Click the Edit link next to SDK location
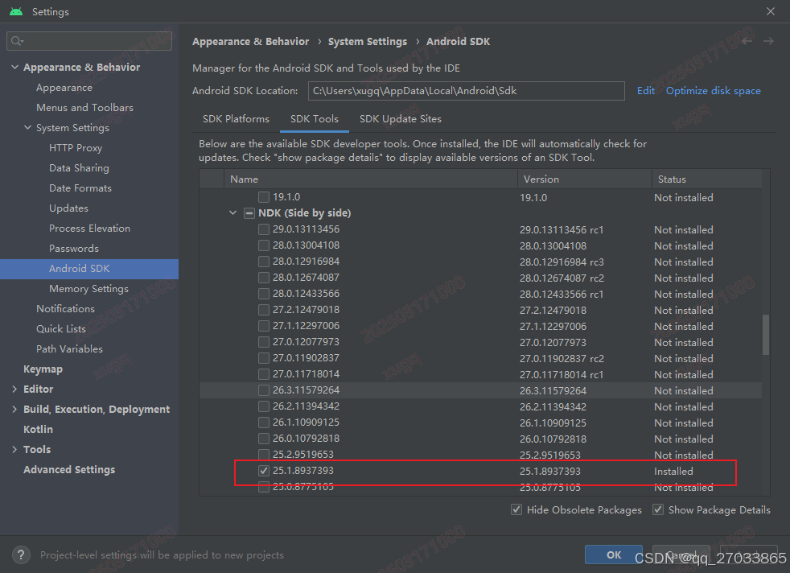Image resolution: width=790 pixels, height=573 pixels. (x=645, y=90)
